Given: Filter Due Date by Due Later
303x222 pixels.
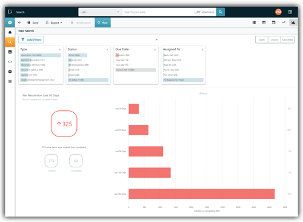Looking at the screenshot, I should [136, 65].
